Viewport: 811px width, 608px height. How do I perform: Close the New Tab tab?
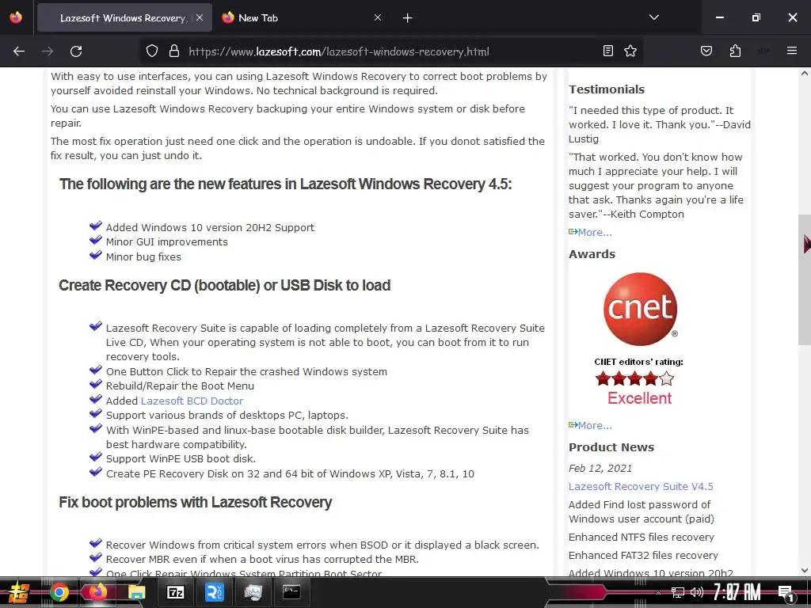378,17
